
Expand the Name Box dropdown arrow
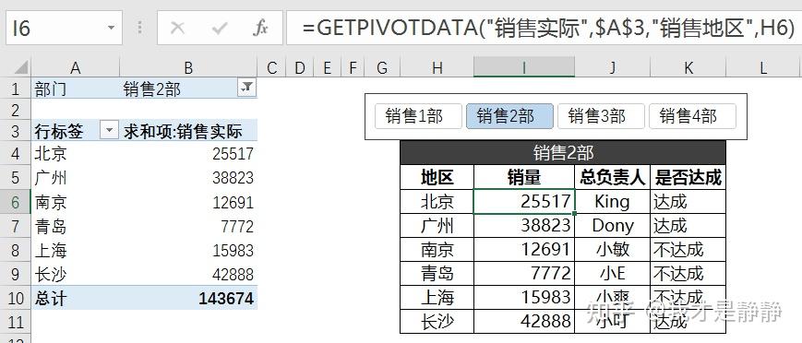[x=111, y=28]
